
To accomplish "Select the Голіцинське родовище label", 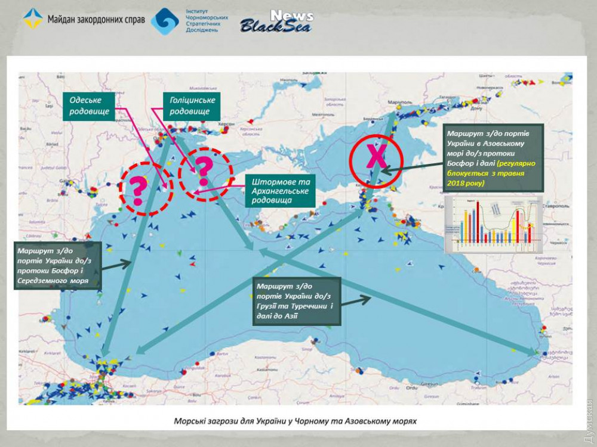I will tap(190, 106).
